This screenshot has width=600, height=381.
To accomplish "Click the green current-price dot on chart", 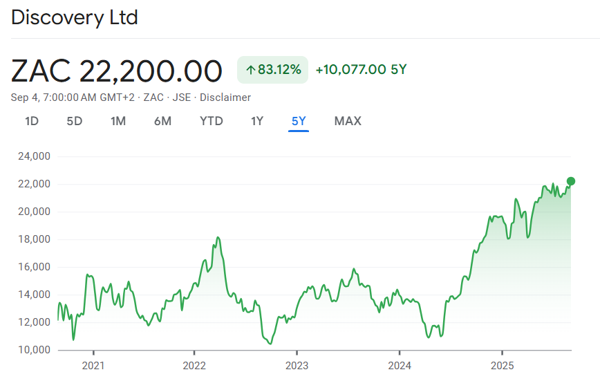I will pyautogui.click(x=570, y=181).
